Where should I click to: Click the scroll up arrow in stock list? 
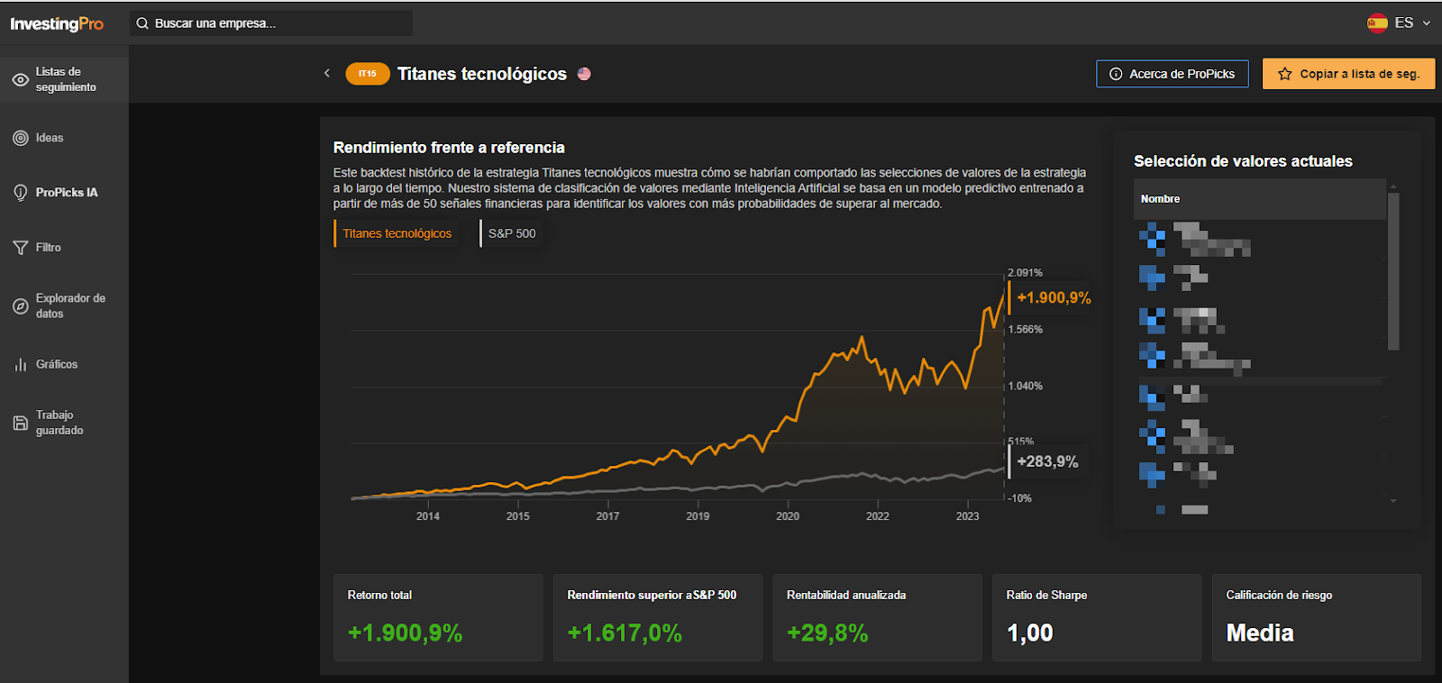(1393, 187)
